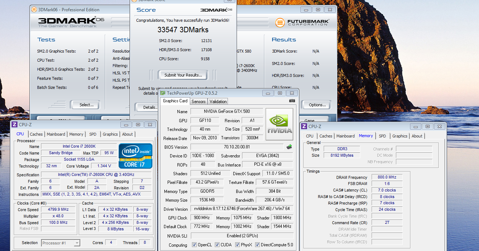
Task: Toggle the DirectCompute 5.0 checkbox
Action: pyautogui.click(x=257, y=245)
